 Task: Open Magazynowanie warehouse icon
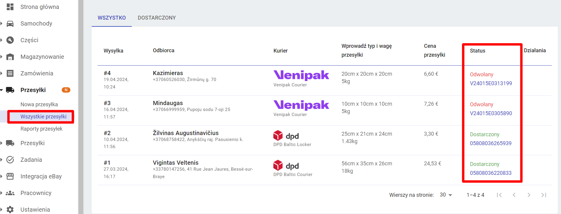tap(10, 57)
